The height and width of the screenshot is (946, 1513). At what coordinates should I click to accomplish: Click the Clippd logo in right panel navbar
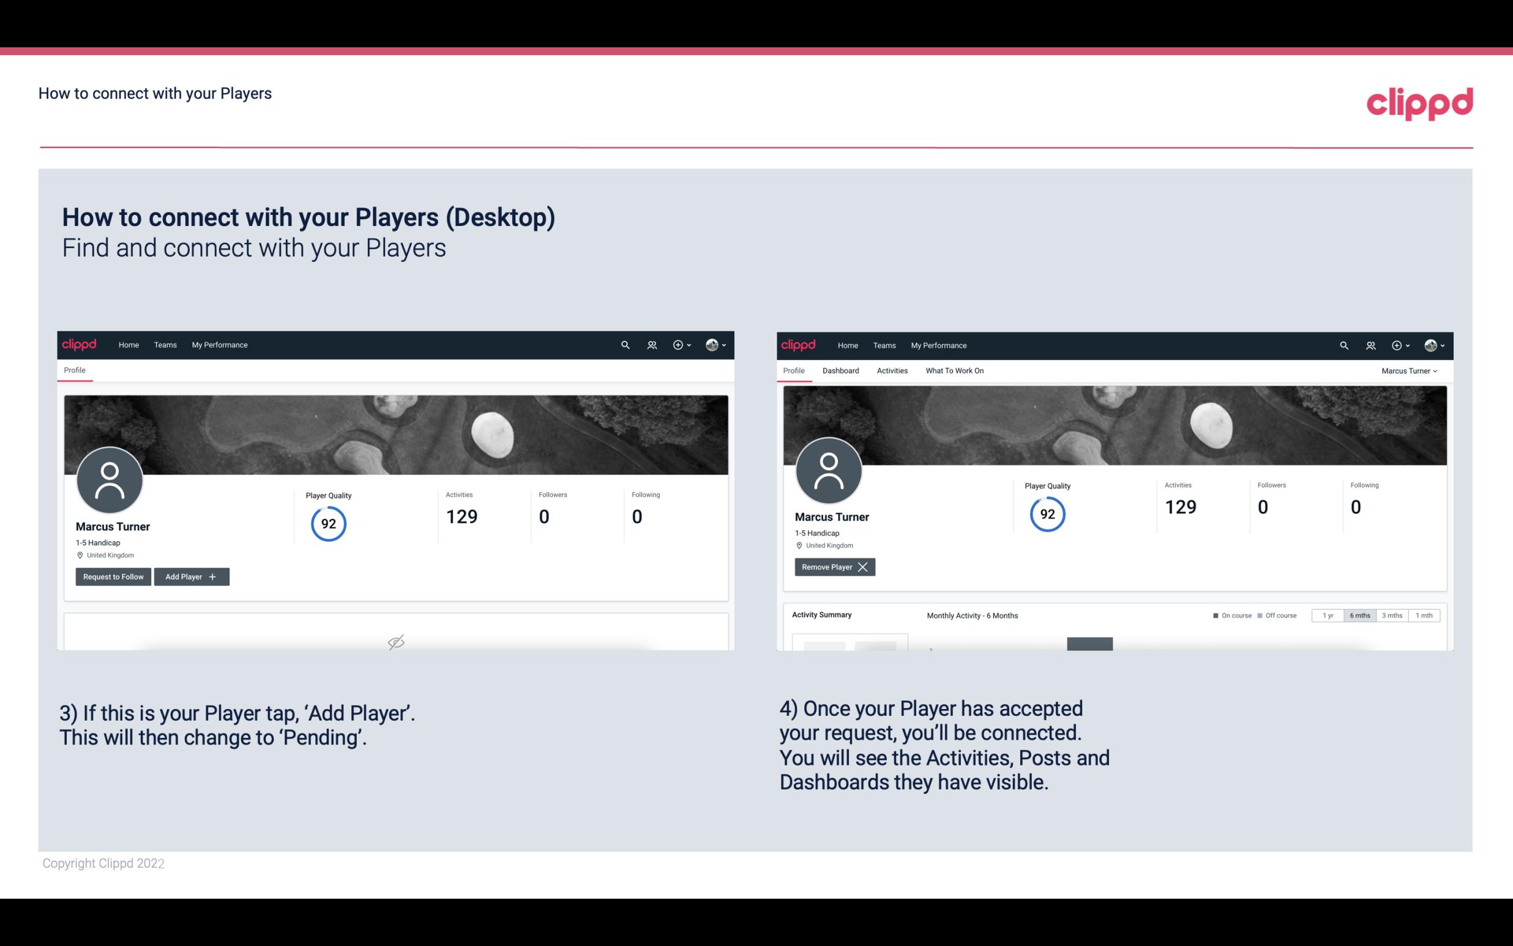[798, 344]
